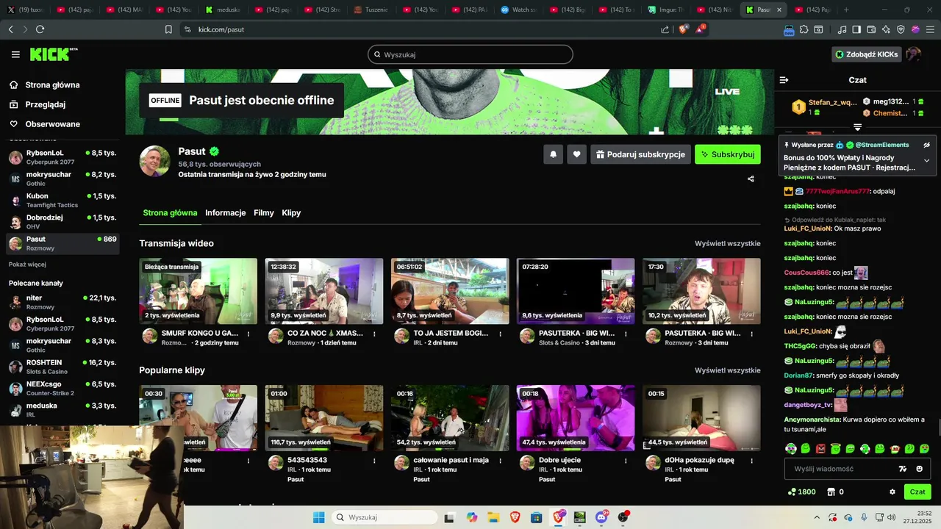This screenshot has width=941, height=529.
Task: Open the user profile avatar menu
Action: coord(914,54)
